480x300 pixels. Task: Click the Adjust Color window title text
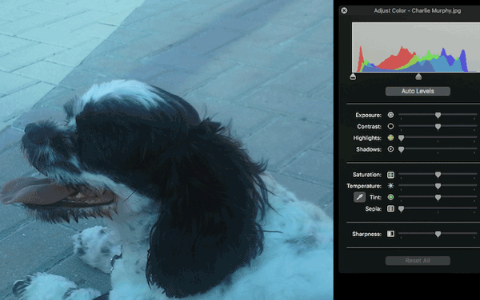(x=418, y=10)
